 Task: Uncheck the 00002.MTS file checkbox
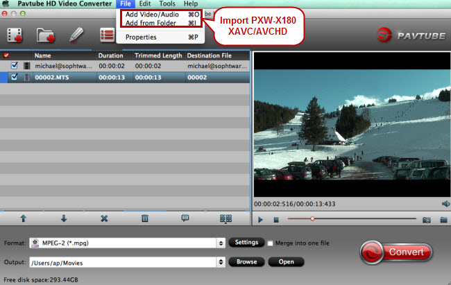click(x=14, y=77)
